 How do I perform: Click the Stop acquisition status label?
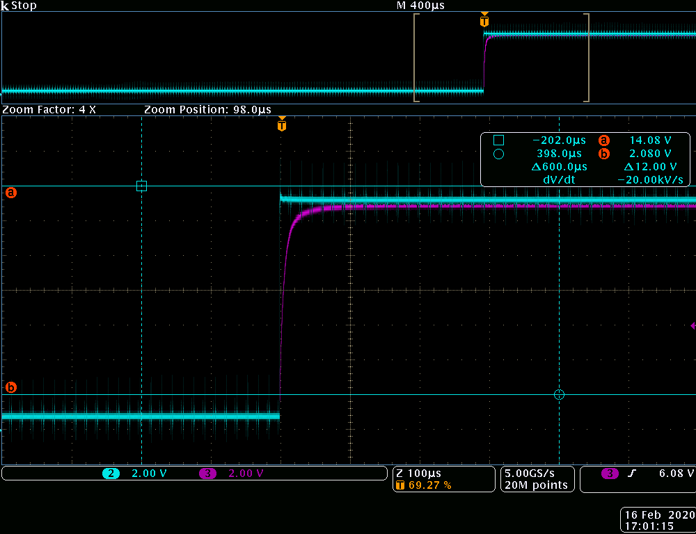[24, 6]
